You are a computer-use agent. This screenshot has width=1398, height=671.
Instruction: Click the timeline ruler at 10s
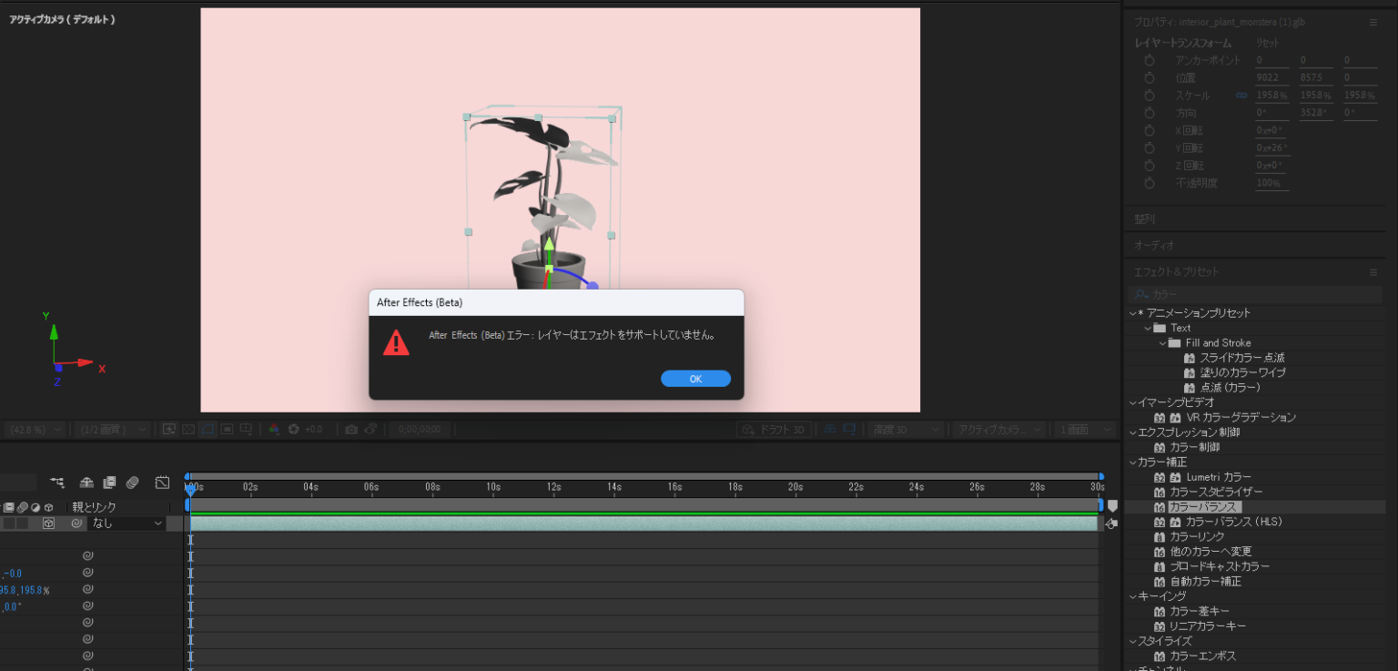click(492, 487)
